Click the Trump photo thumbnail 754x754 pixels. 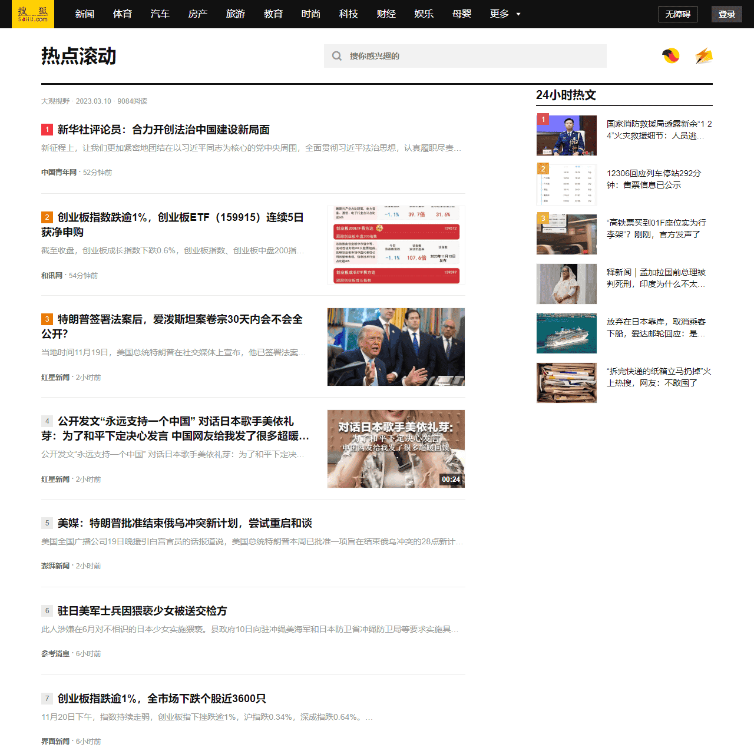point(396,347)
